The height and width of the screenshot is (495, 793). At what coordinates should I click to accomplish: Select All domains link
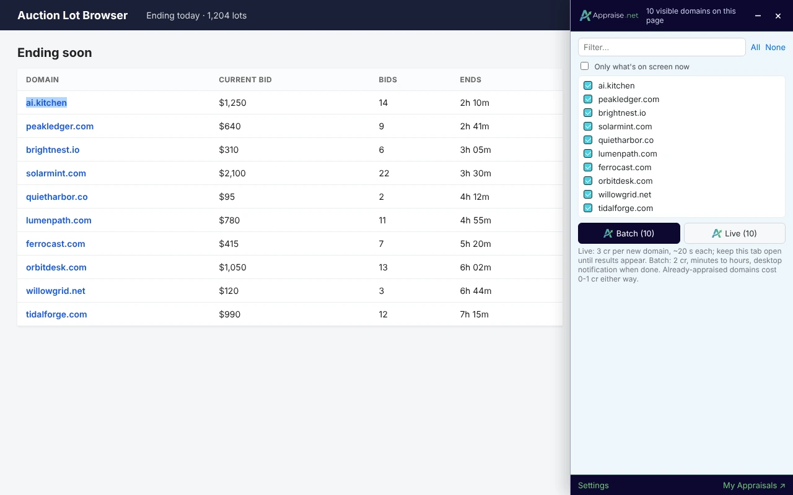click(755, 47)
